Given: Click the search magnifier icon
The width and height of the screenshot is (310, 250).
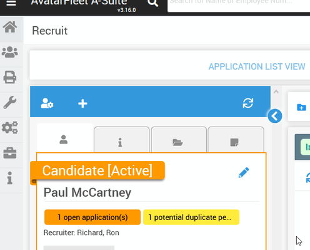Looking at the screenshot, I should tap(152, 3).
